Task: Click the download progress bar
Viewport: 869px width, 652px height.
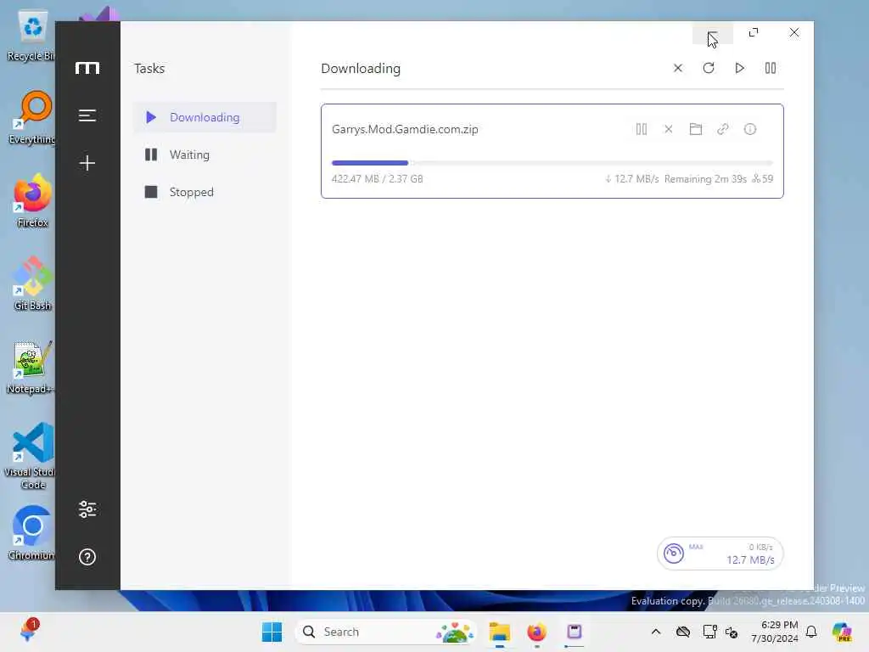Action: (x=552, y=163)
